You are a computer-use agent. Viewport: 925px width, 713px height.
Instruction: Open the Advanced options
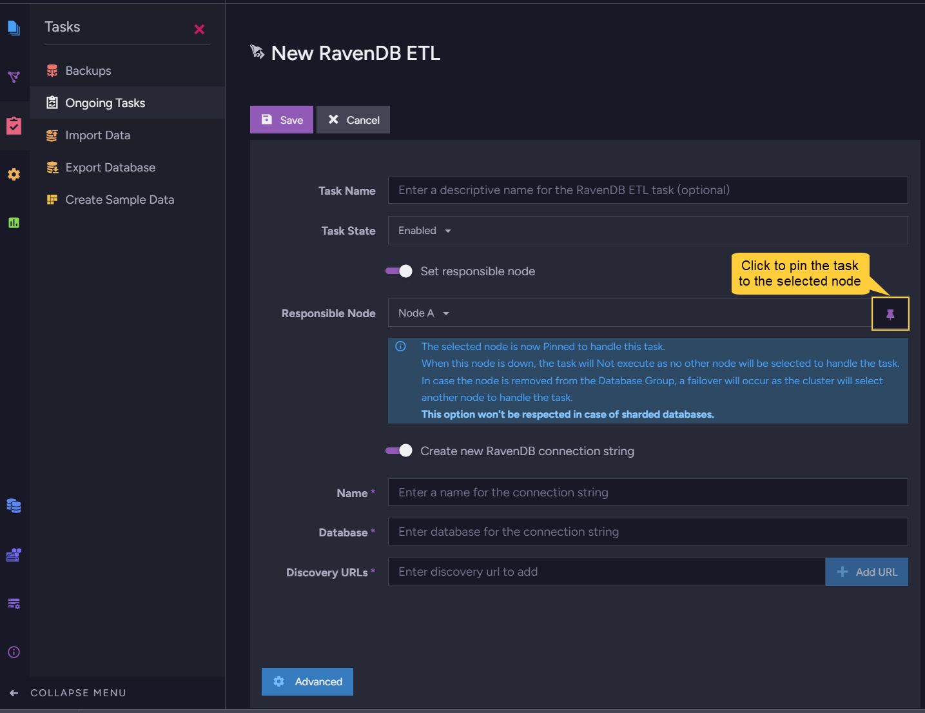click(307, 681)
